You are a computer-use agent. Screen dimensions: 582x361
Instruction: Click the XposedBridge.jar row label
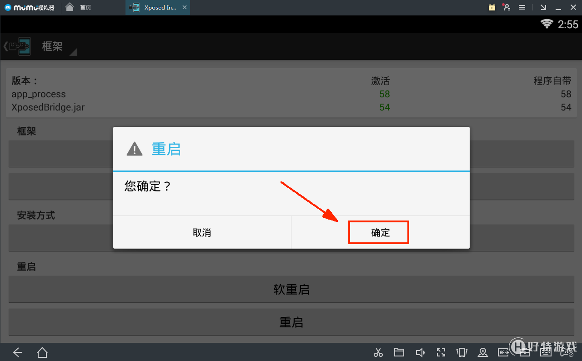(x=48, y=107)
